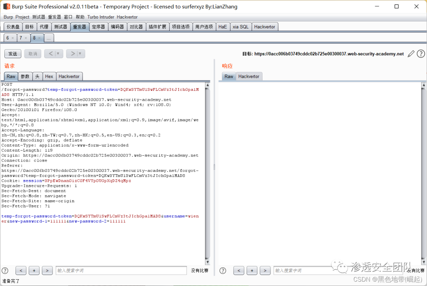Switch to the 目标 tab
The image size is (427, 286).
click(29, 27)
